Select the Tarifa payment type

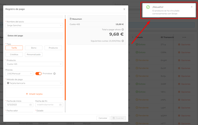(14, 48)
